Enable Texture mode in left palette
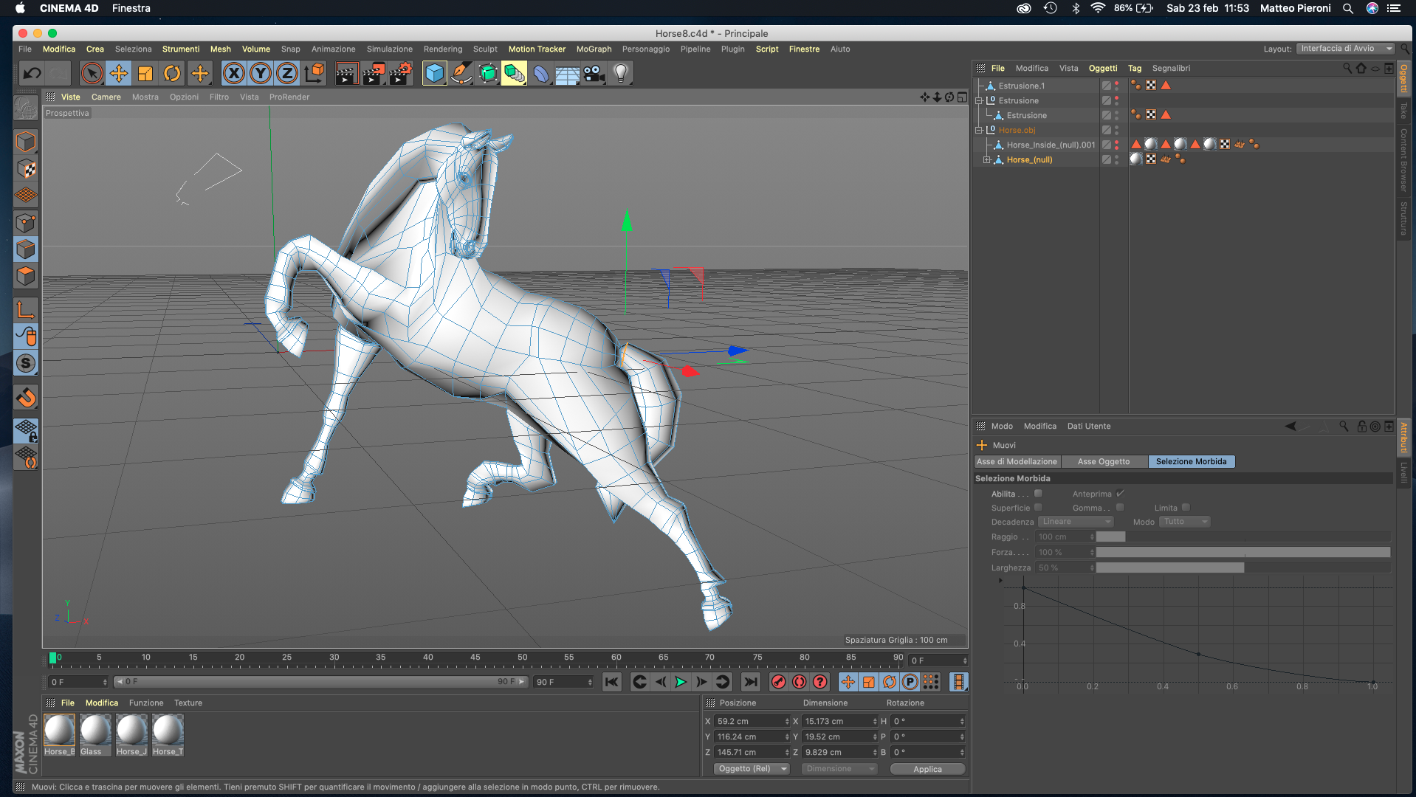The height and width of the screenshot is (797, 1416). tap(26, 169)
